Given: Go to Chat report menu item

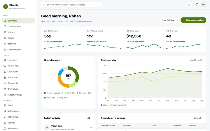Looking at the screenshot, I should point(18,72).
